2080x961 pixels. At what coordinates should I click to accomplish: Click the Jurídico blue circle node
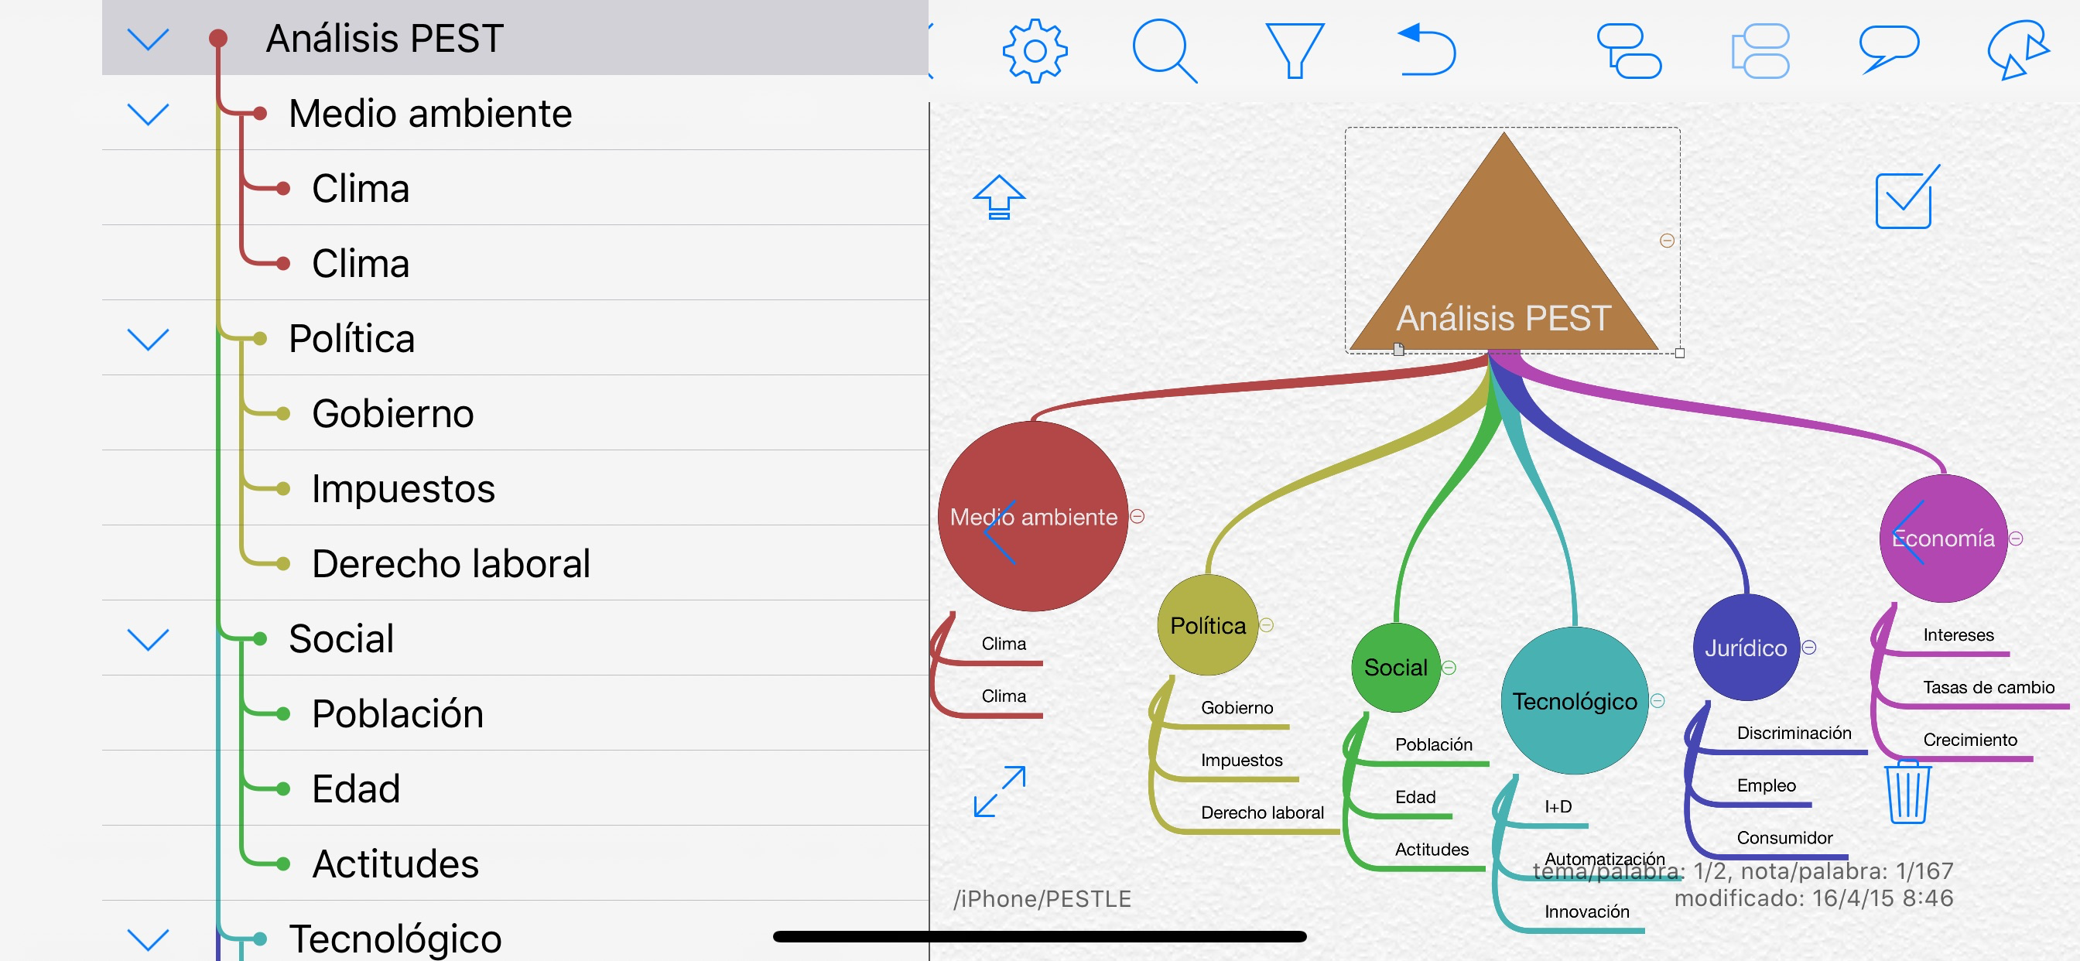click(x=1746, y=648)
